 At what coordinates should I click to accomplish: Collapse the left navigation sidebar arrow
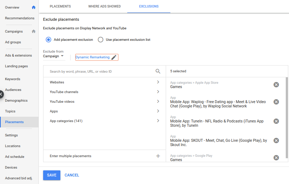pos(1,95)
